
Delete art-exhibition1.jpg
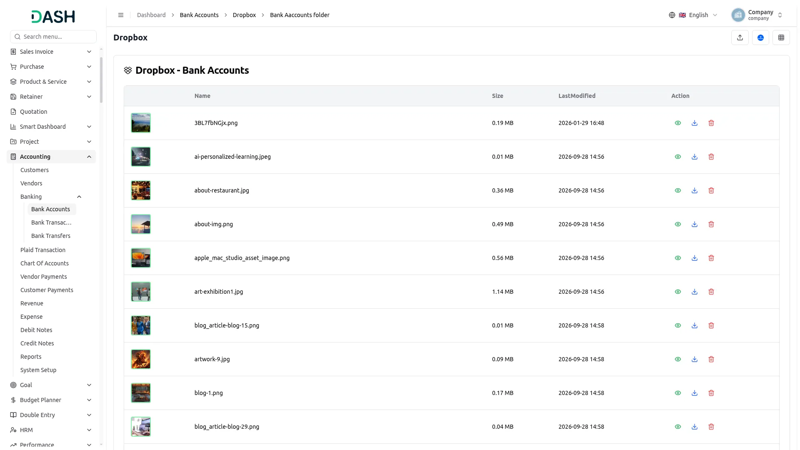pyautogui.click(x=711, y=292)
